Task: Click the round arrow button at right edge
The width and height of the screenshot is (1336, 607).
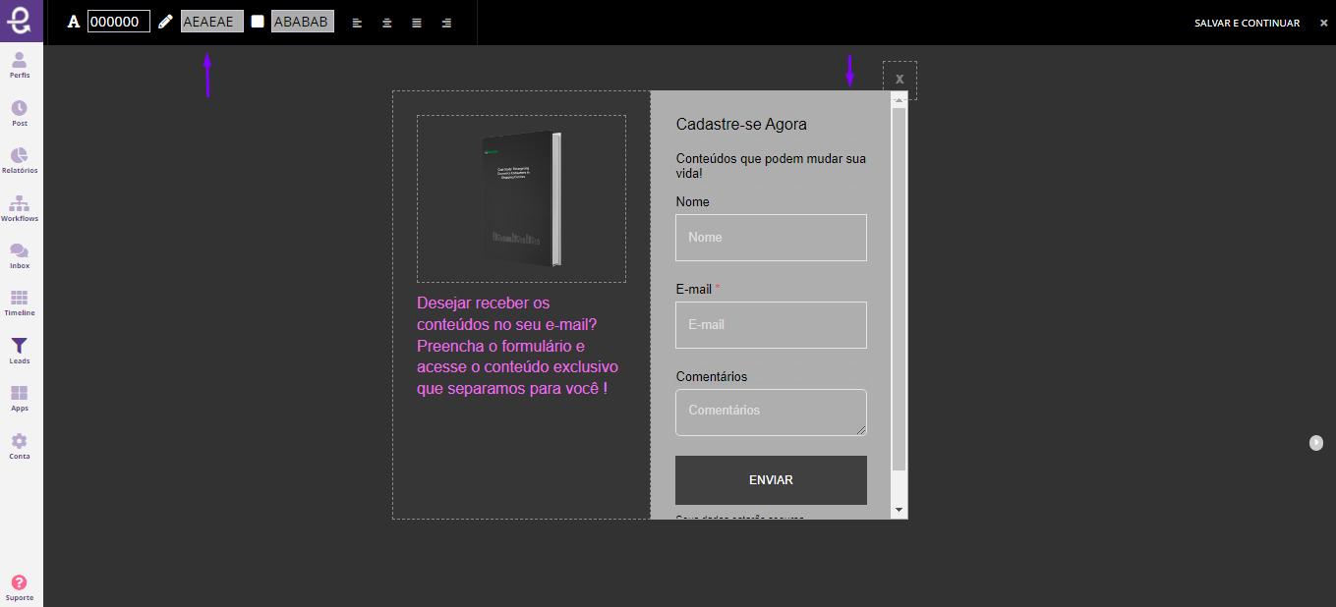Action: 1316,443
